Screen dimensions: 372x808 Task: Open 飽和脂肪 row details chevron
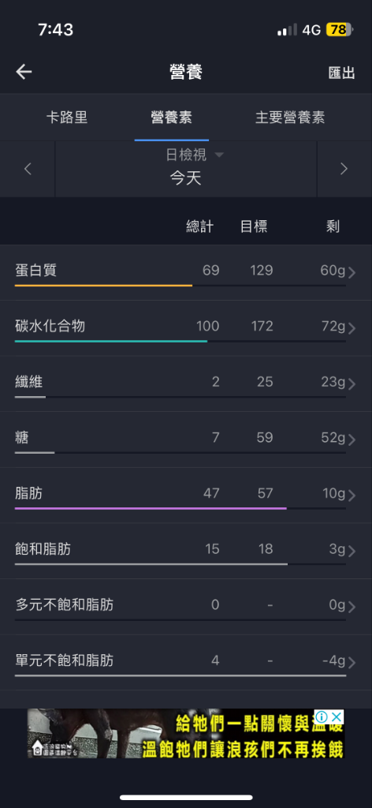pyautogui.click(x=352, y=551)
